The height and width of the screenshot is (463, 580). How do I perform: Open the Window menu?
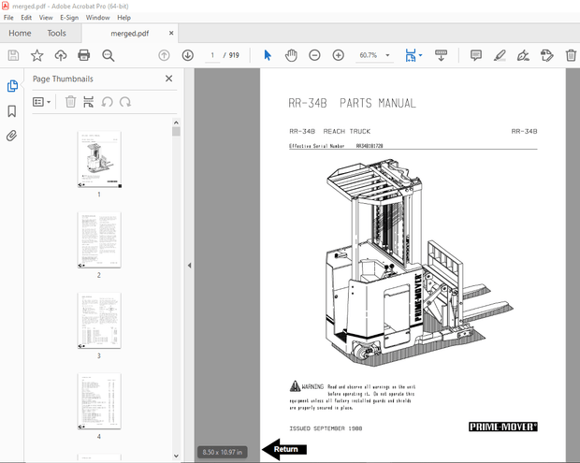(97, 18)
